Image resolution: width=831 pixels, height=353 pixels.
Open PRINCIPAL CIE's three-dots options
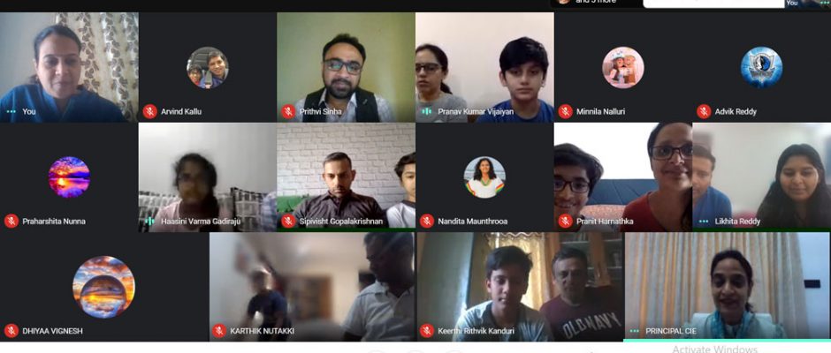[635, 331]
